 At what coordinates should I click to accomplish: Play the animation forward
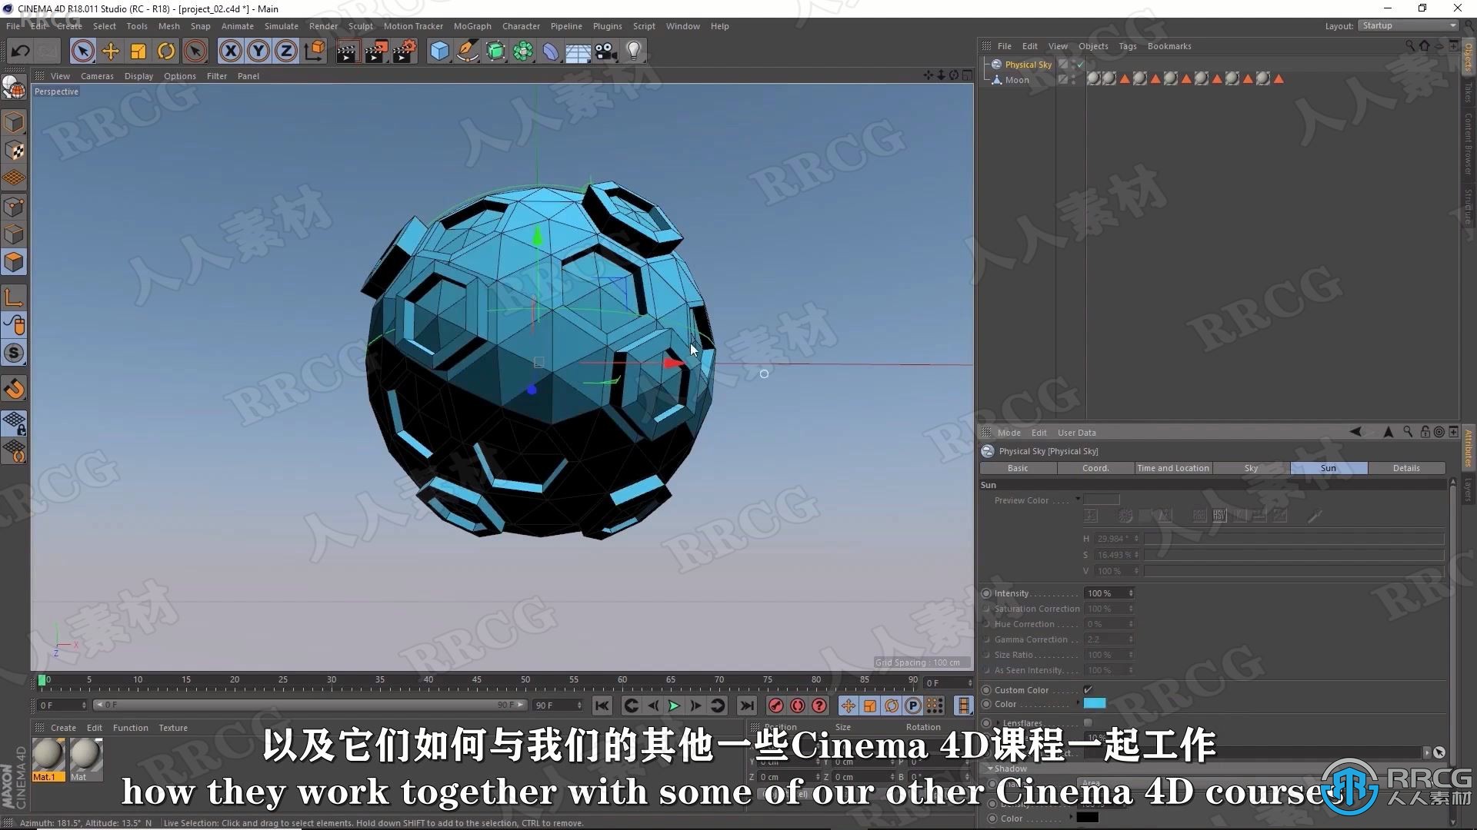tap(674, 705)
